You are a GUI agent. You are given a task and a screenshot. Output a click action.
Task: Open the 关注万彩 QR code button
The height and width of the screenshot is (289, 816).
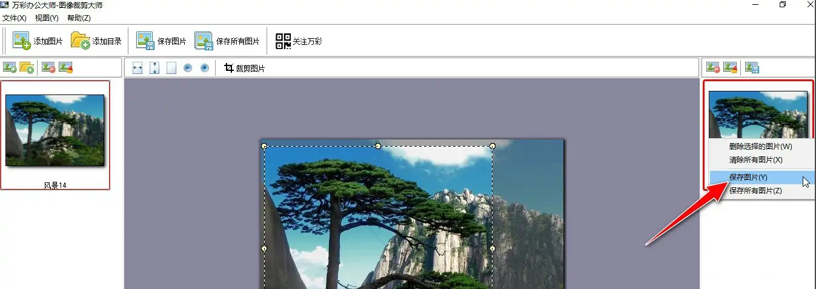299,41
